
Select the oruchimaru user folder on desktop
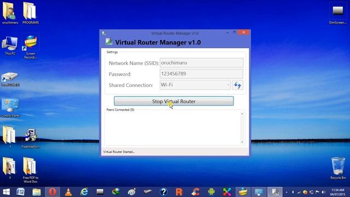[10, 13]
